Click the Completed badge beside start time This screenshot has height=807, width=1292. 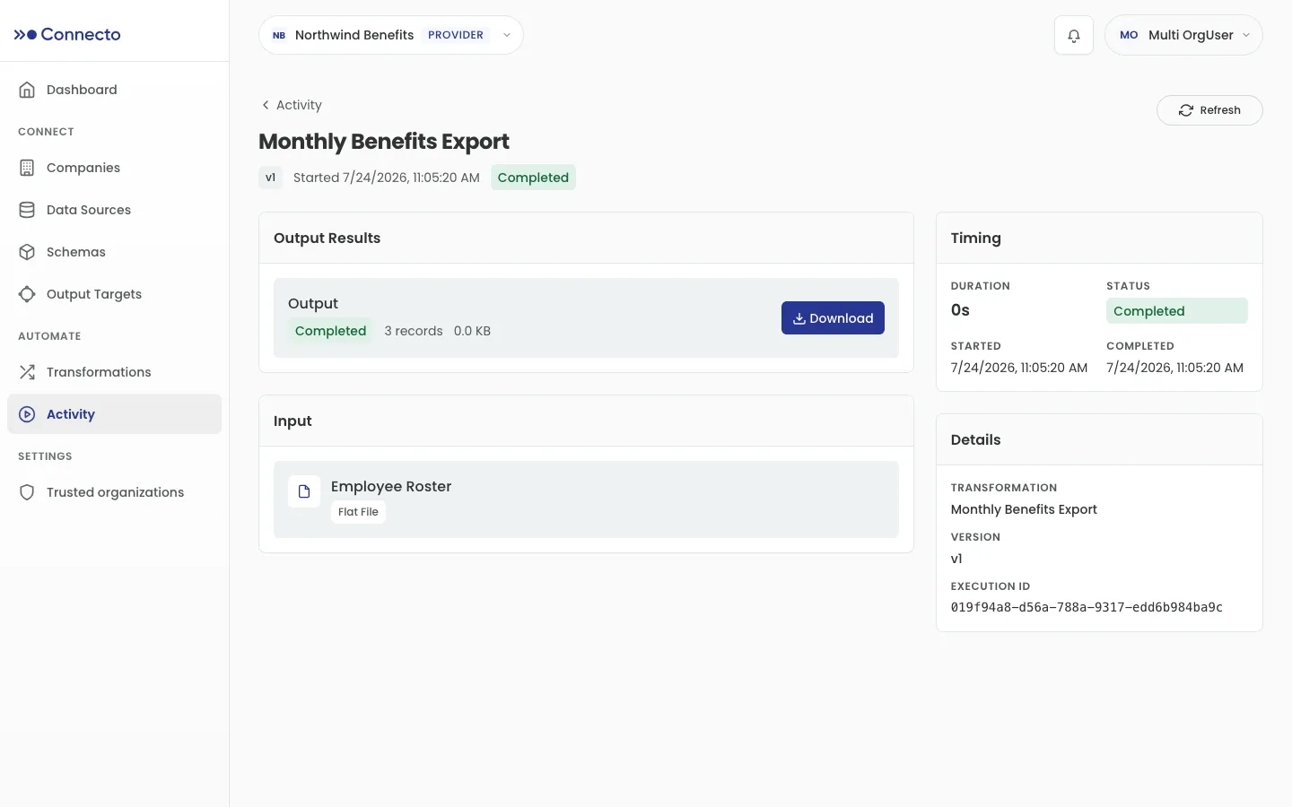tap(533, 178)
